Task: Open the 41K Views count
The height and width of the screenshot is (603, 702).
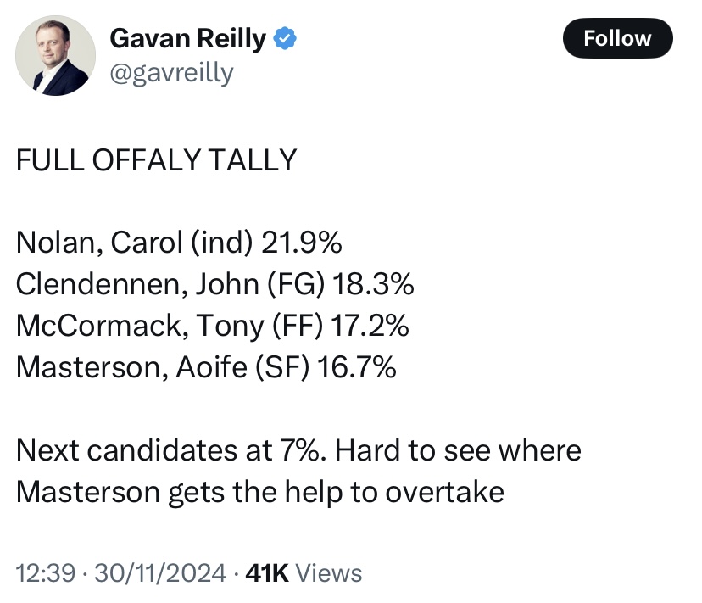Action: tap(303, 573)
